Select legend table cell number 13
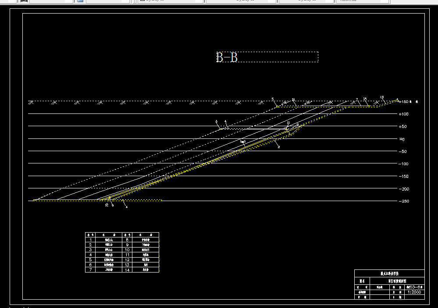The image size is (438, 308). click(x=127, y=265)
